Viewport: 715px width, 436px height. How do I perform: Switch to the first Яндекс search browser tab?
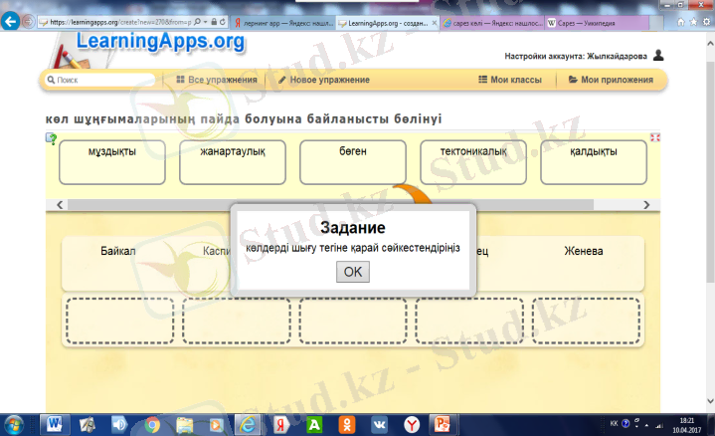[x=282, y=20]
